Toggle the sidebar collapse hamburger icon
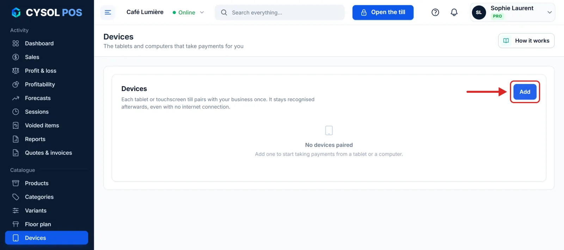 click(108, 12)
